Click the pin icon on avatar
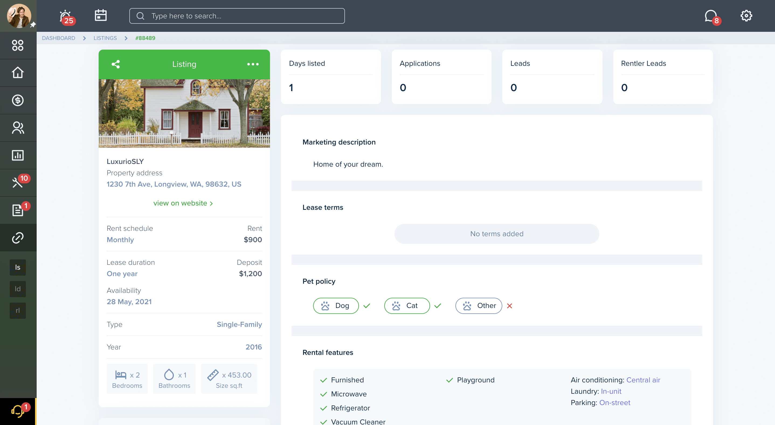The width and height of the screenshot is (775, 425). tap(33, 25)
